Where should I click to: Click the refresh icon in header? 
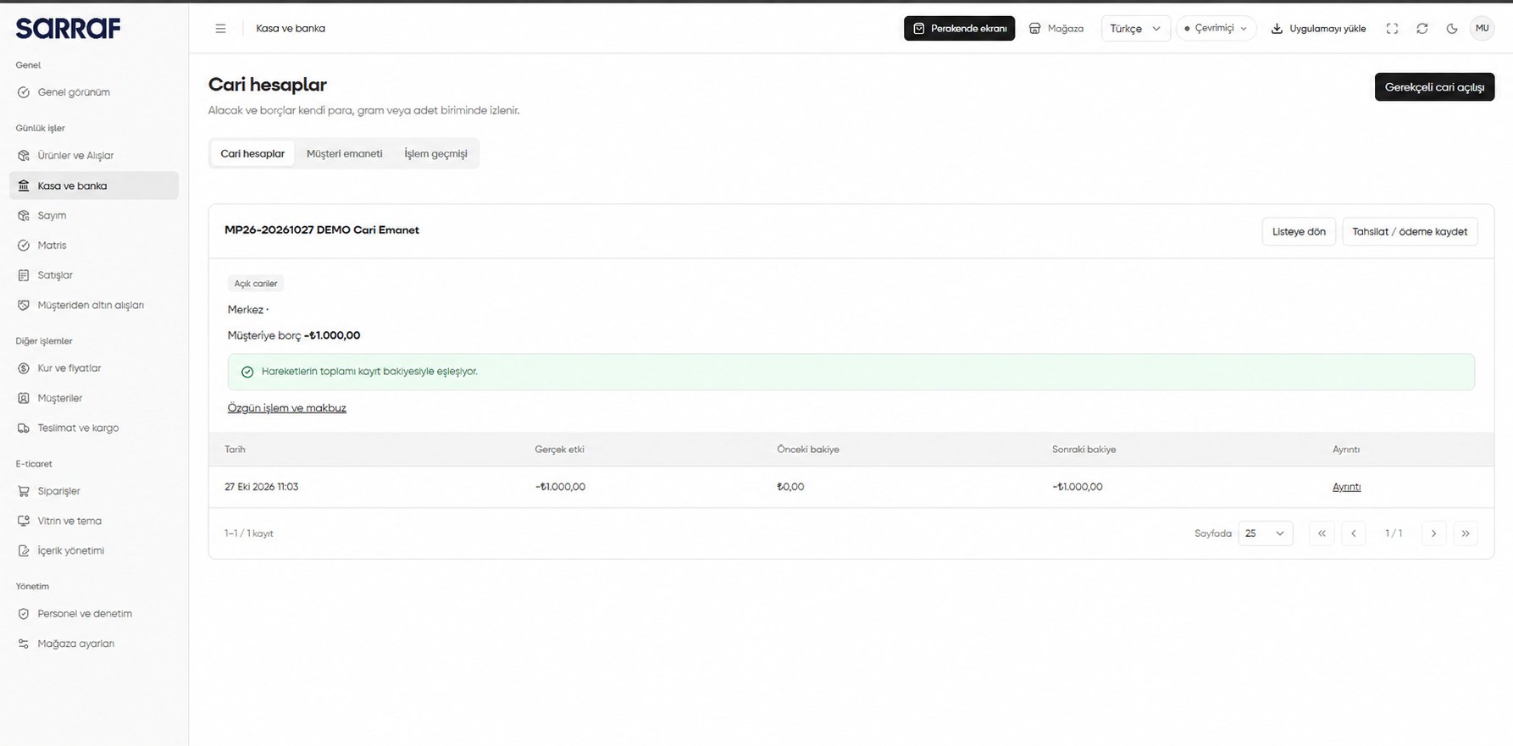[1422, 29]
